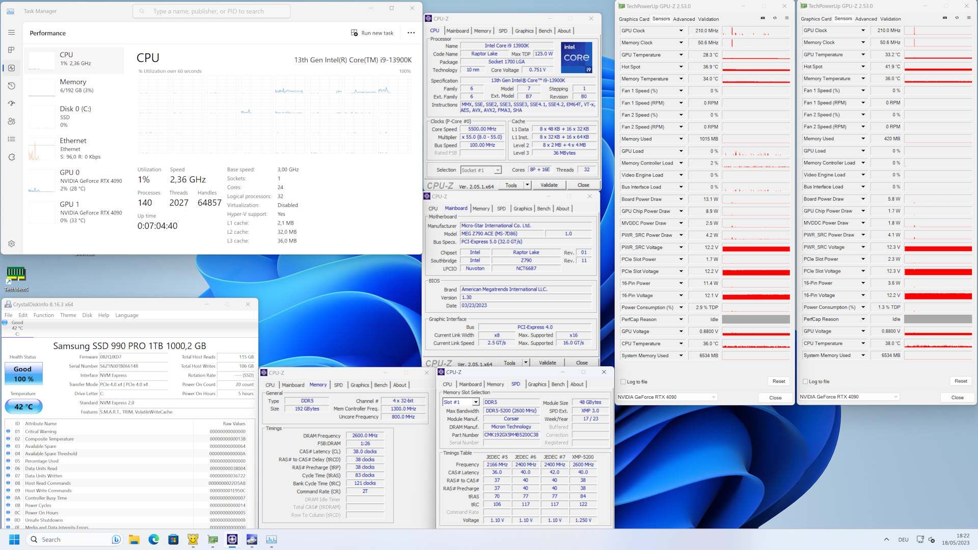Click Run new task in Task Manager
978x550 pixels.
(x=372, y=33)
